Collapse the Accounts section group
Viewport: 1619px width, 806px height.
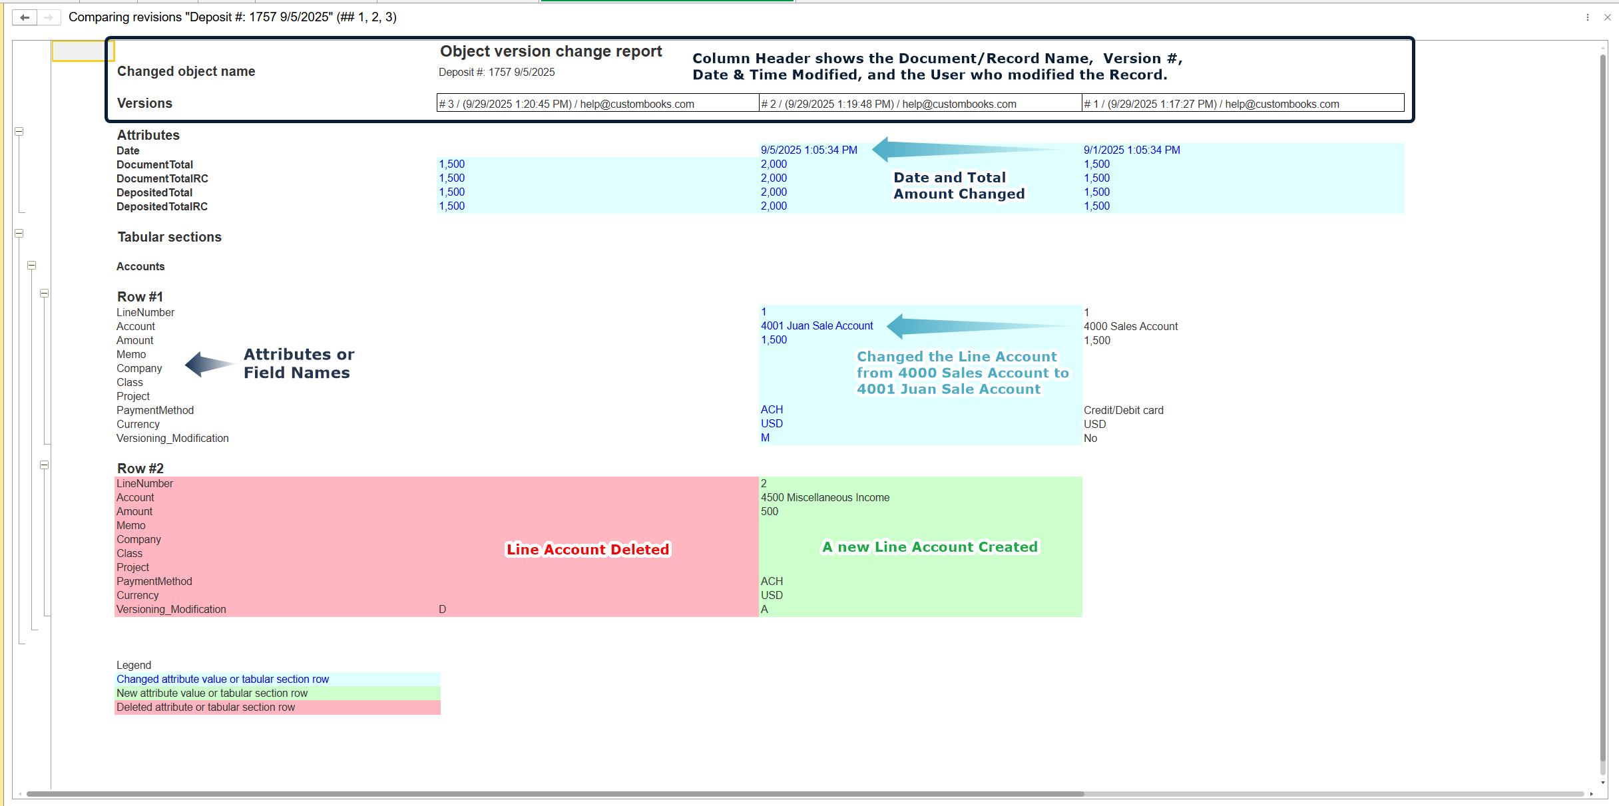point(31,266)
